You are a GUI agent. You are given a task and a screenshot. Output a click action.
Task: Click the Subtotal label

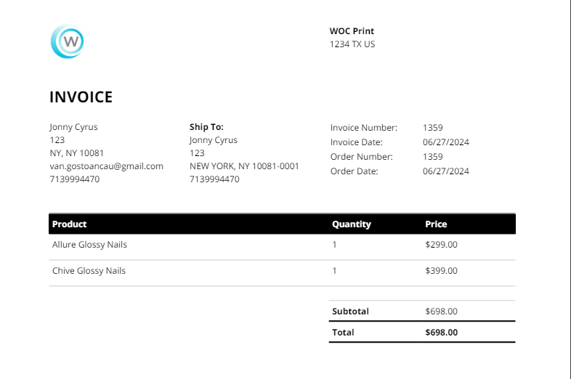pyautogui.click(x=350, y=311)
